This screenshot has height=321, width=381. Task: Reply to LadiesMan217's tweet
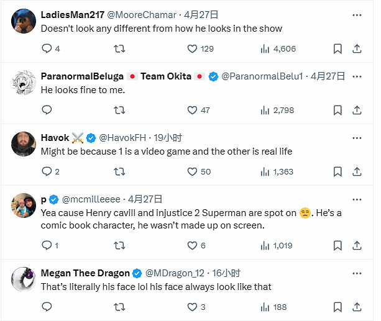pos(47,48)
